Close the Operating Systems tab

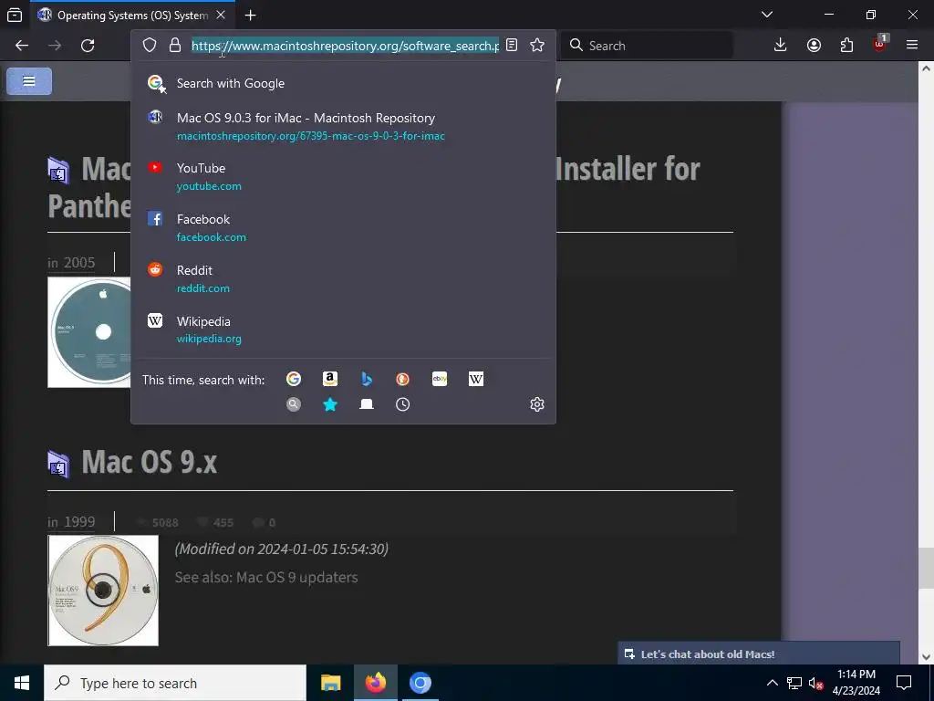point(221,15)
